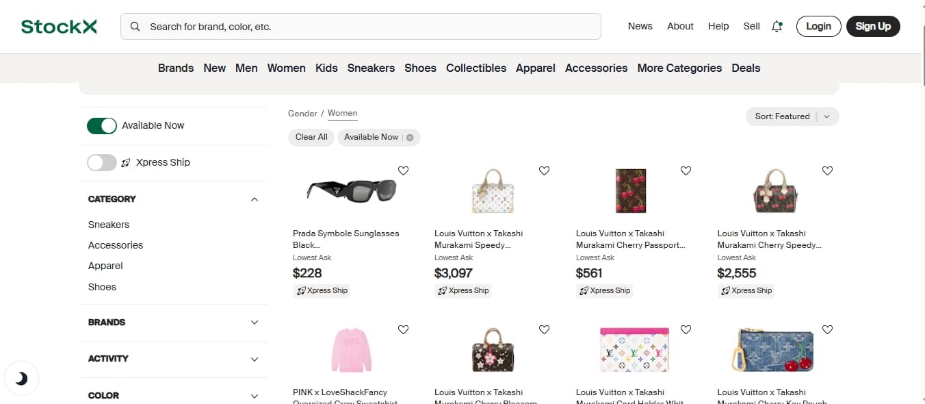
Task: Open the notifications bell icon
Action: (777, 27)
